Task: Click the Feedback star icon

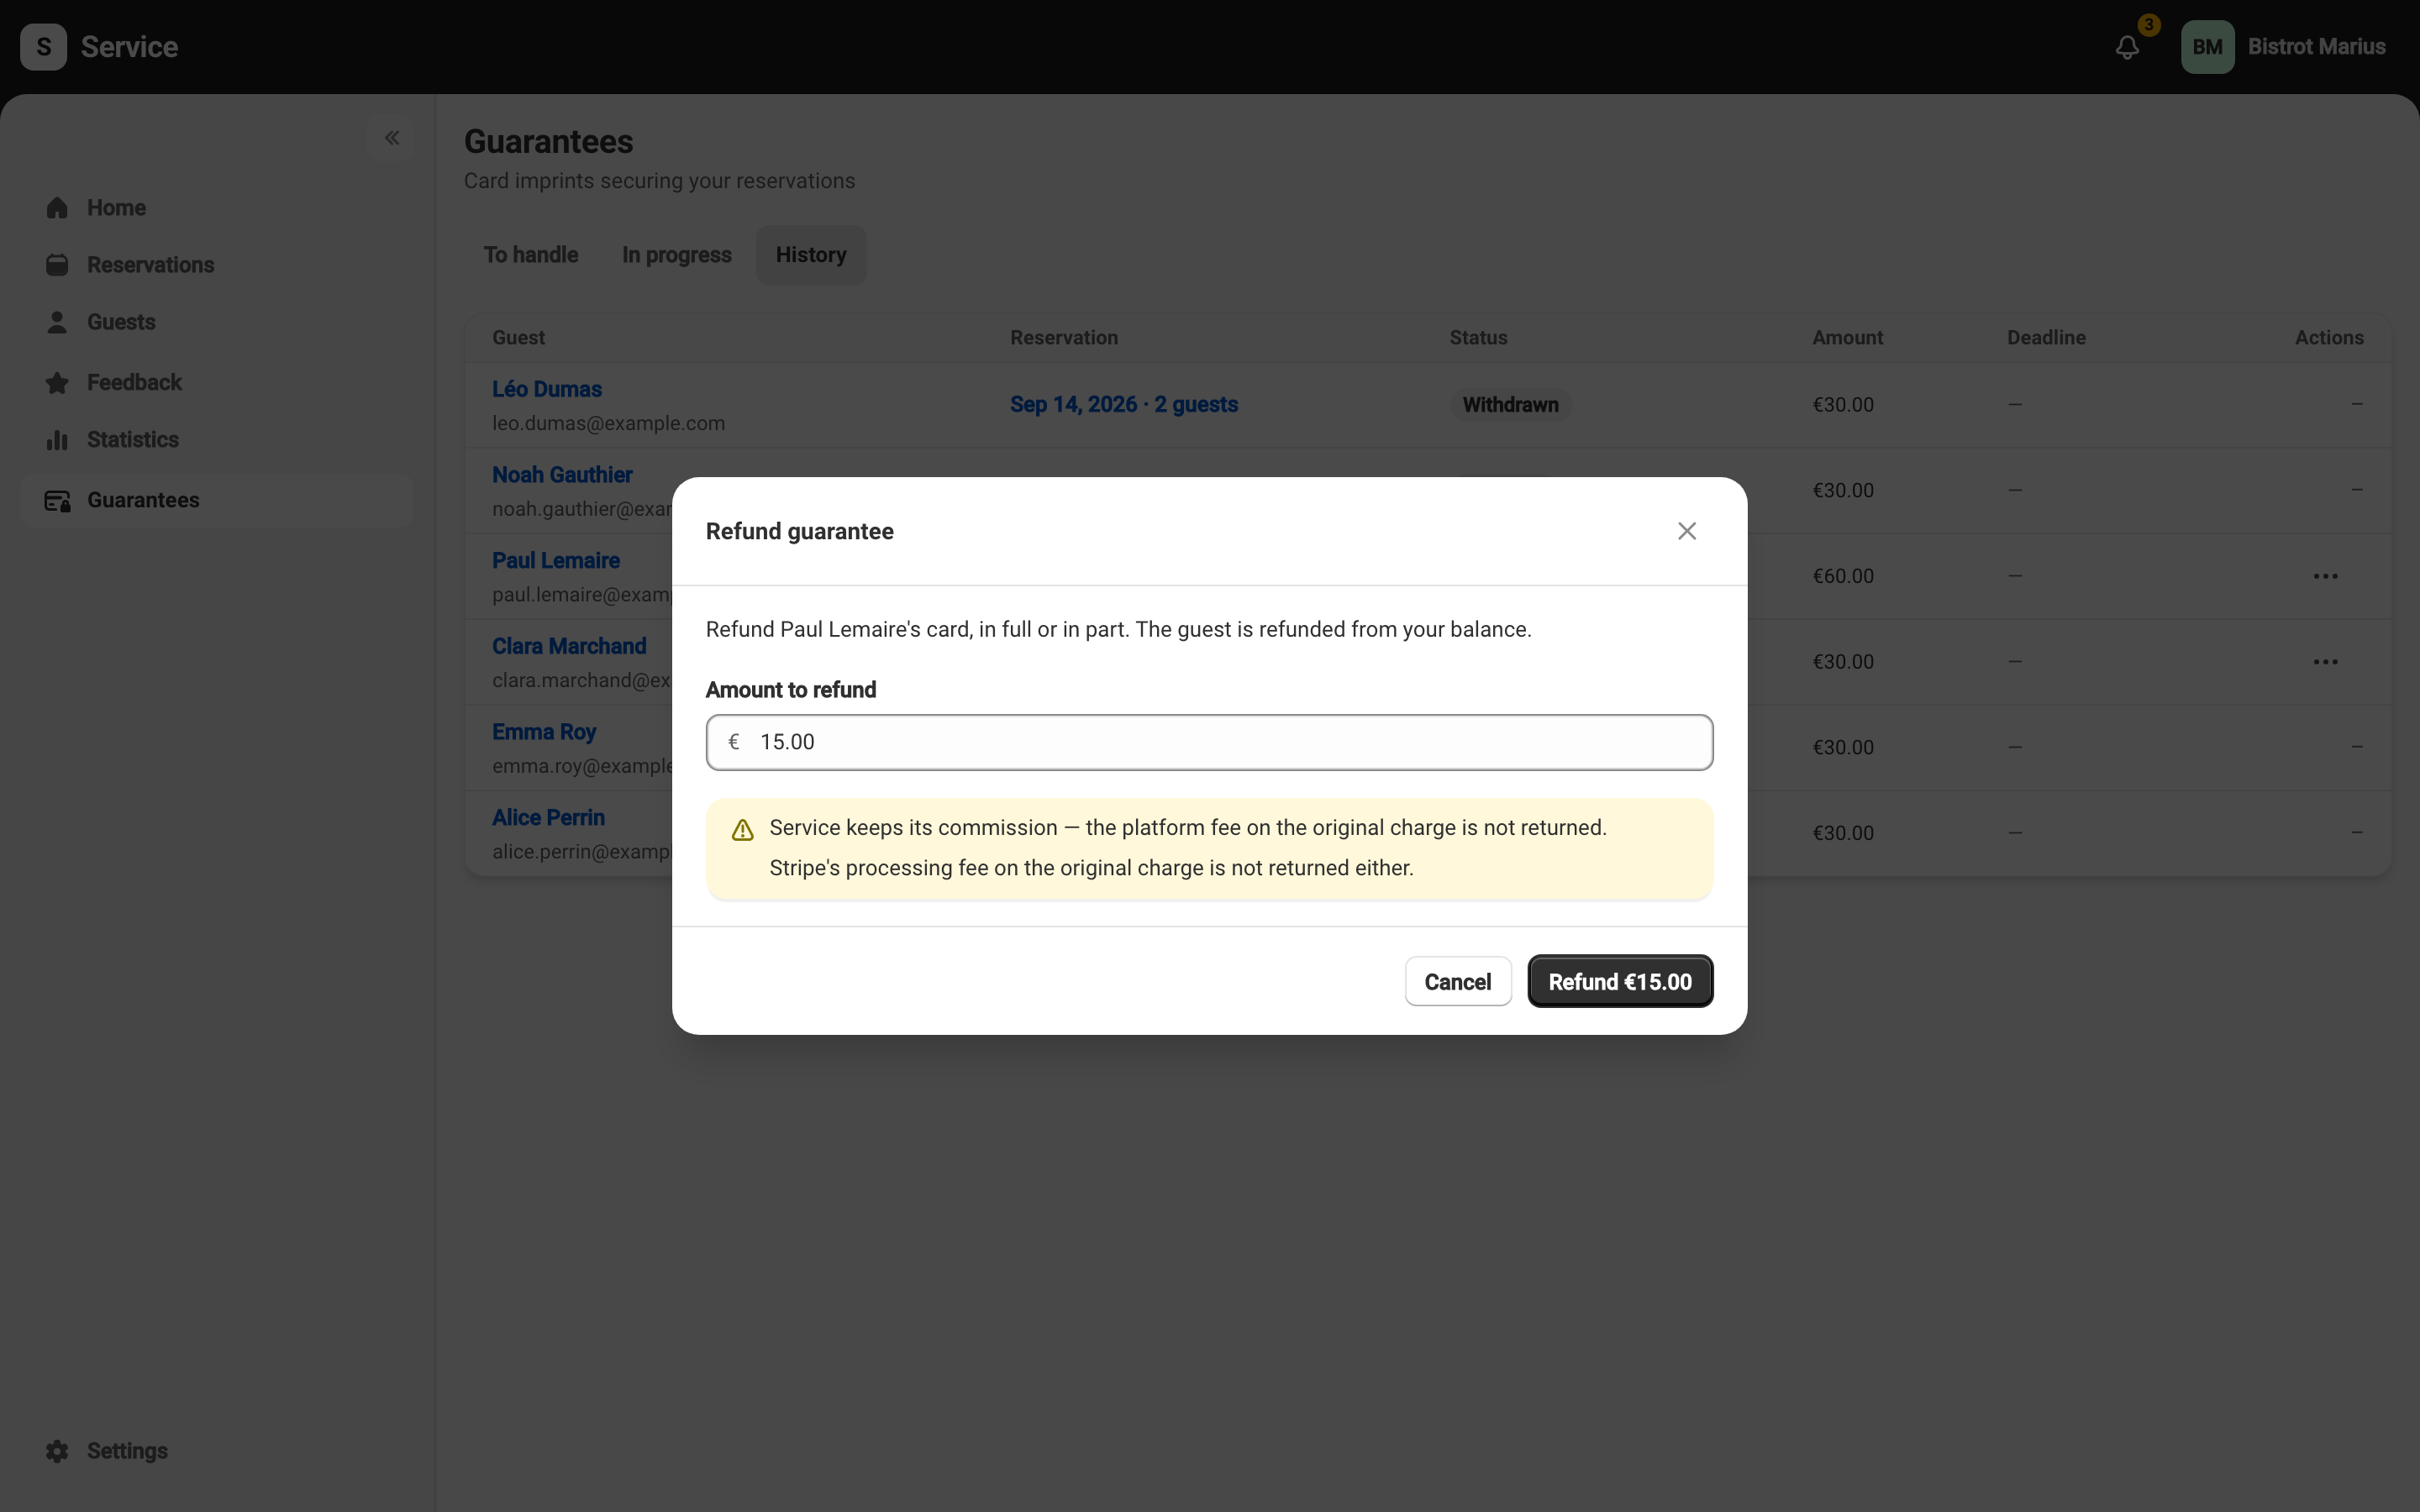Action: 57,383
